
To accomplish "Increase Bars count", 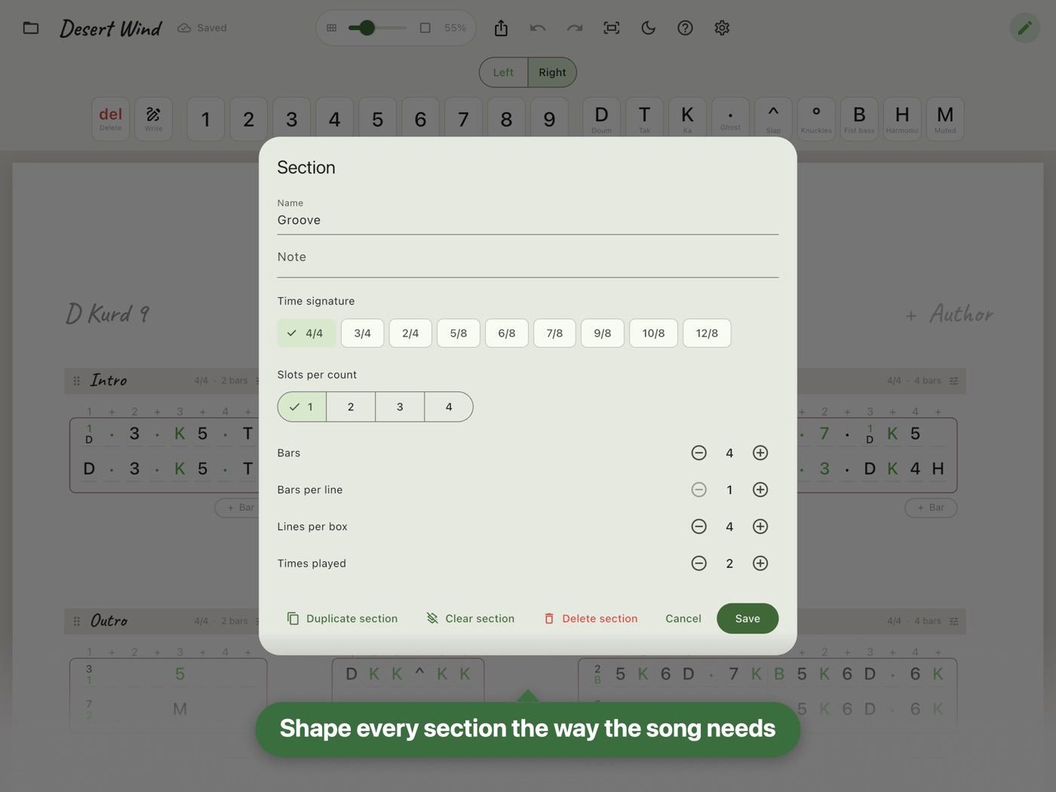I will tap(760, 453).
